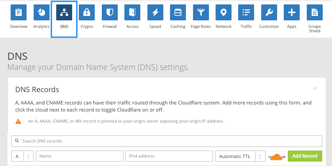Click the Caching label
Screen dimensions: 332x166
coord(178,27)
